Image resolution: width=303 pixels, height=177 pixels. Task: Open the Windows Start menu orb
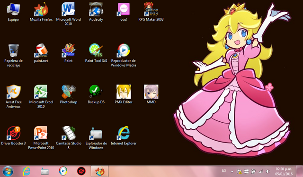pos(8,171)
